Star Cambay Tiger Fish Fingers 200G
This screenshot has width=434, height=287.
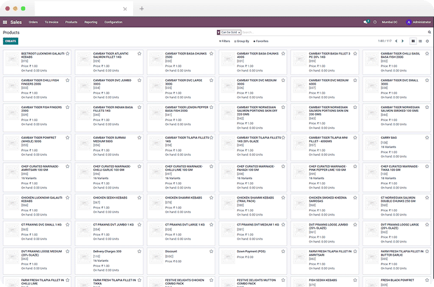[67, 107]
